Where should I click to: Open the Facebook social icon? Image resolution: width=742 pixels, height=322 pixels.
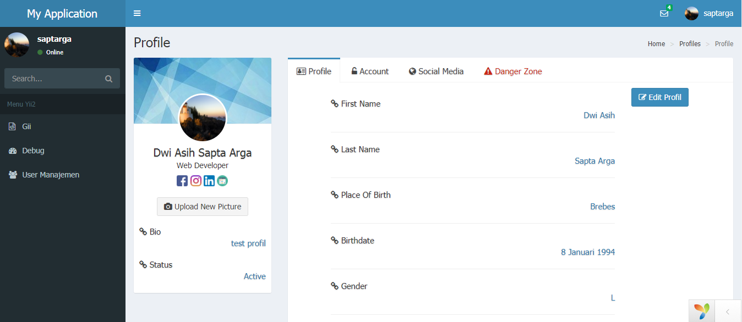[x=182, y=181]
